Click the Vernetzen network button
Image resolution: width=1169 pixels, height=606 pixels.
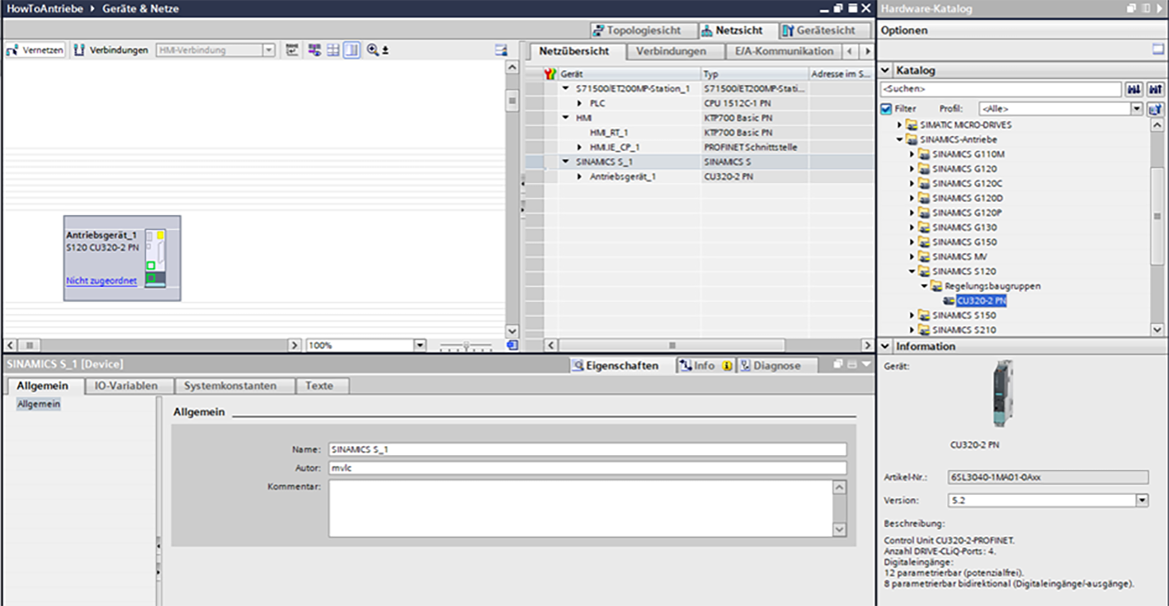(x=35, y=50)
